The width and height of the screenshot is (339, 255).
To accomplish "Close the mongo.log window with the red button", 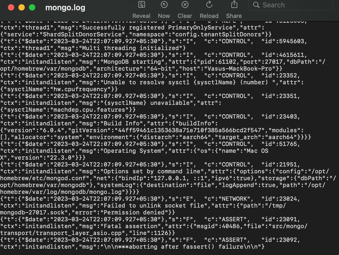I will click(x=11, y=7).
